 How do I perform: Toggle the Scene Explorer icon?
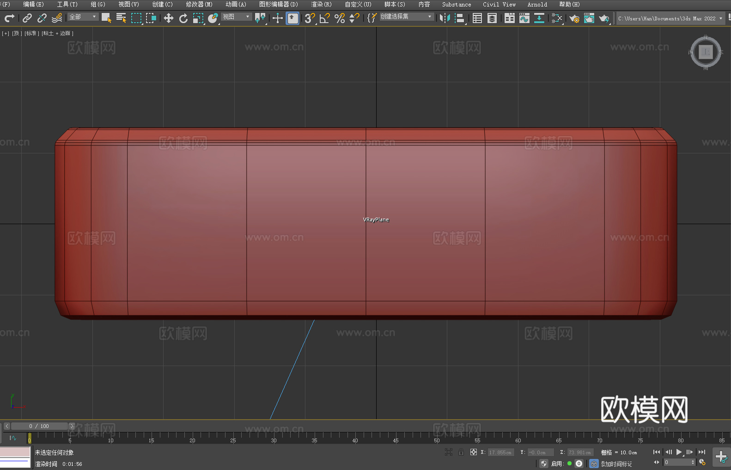point(477,18)
